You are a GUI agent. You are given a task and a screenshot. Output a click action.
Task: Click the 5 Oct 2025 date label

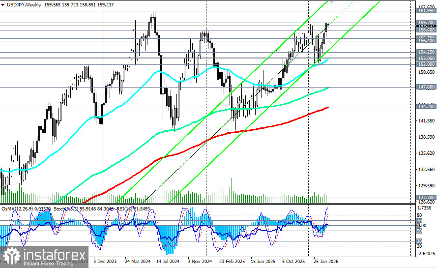point(294,262)
